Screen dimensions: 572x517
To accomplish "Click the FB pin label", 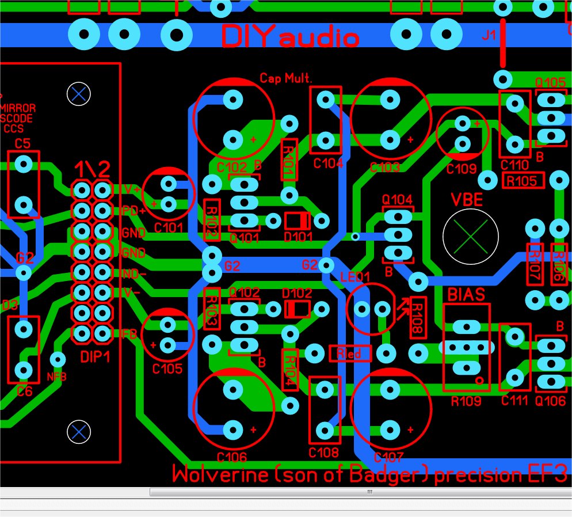I will pyautogui.click(x=129, y=334).
